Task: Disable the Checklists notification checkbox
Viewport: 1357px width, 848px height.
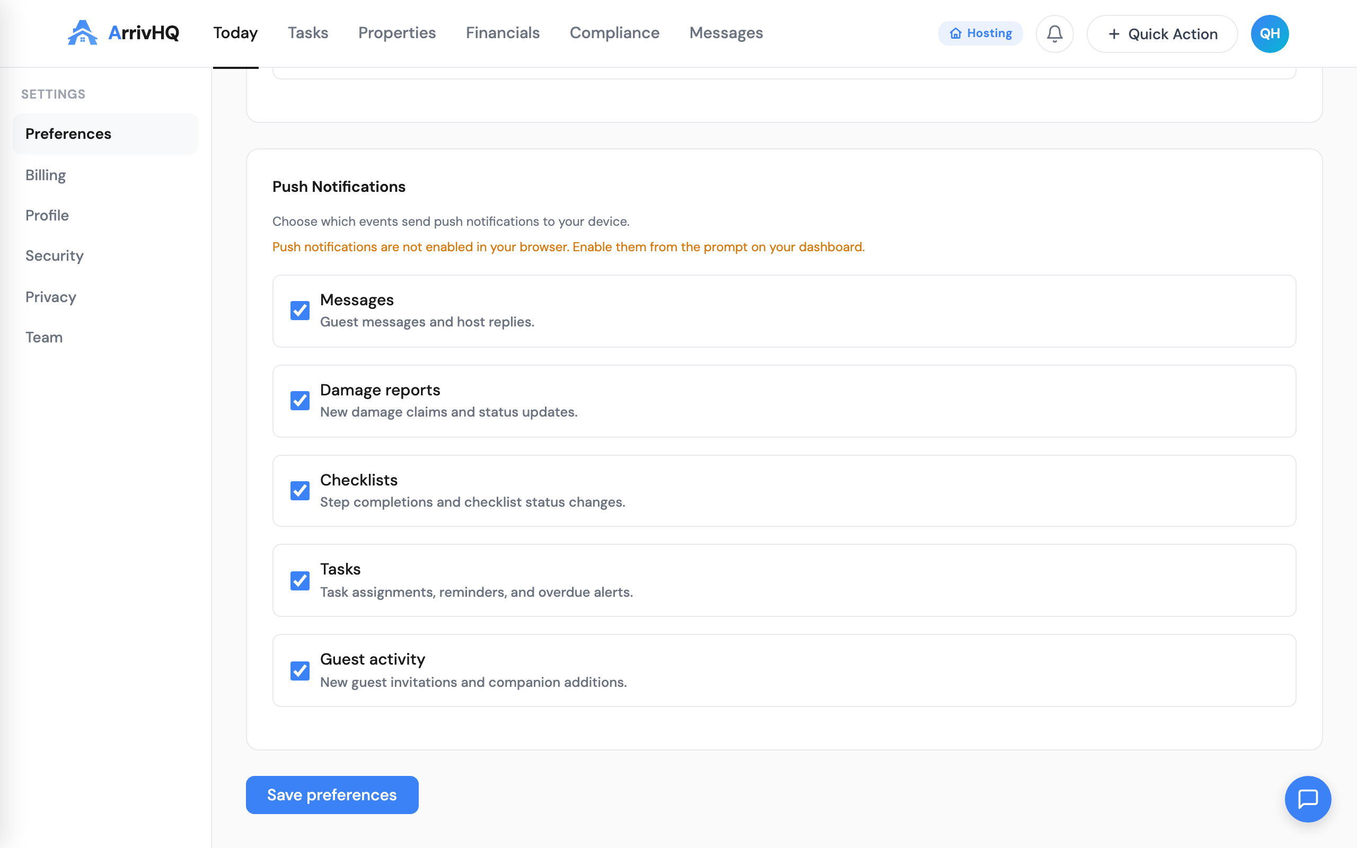Action: (300, 491)
